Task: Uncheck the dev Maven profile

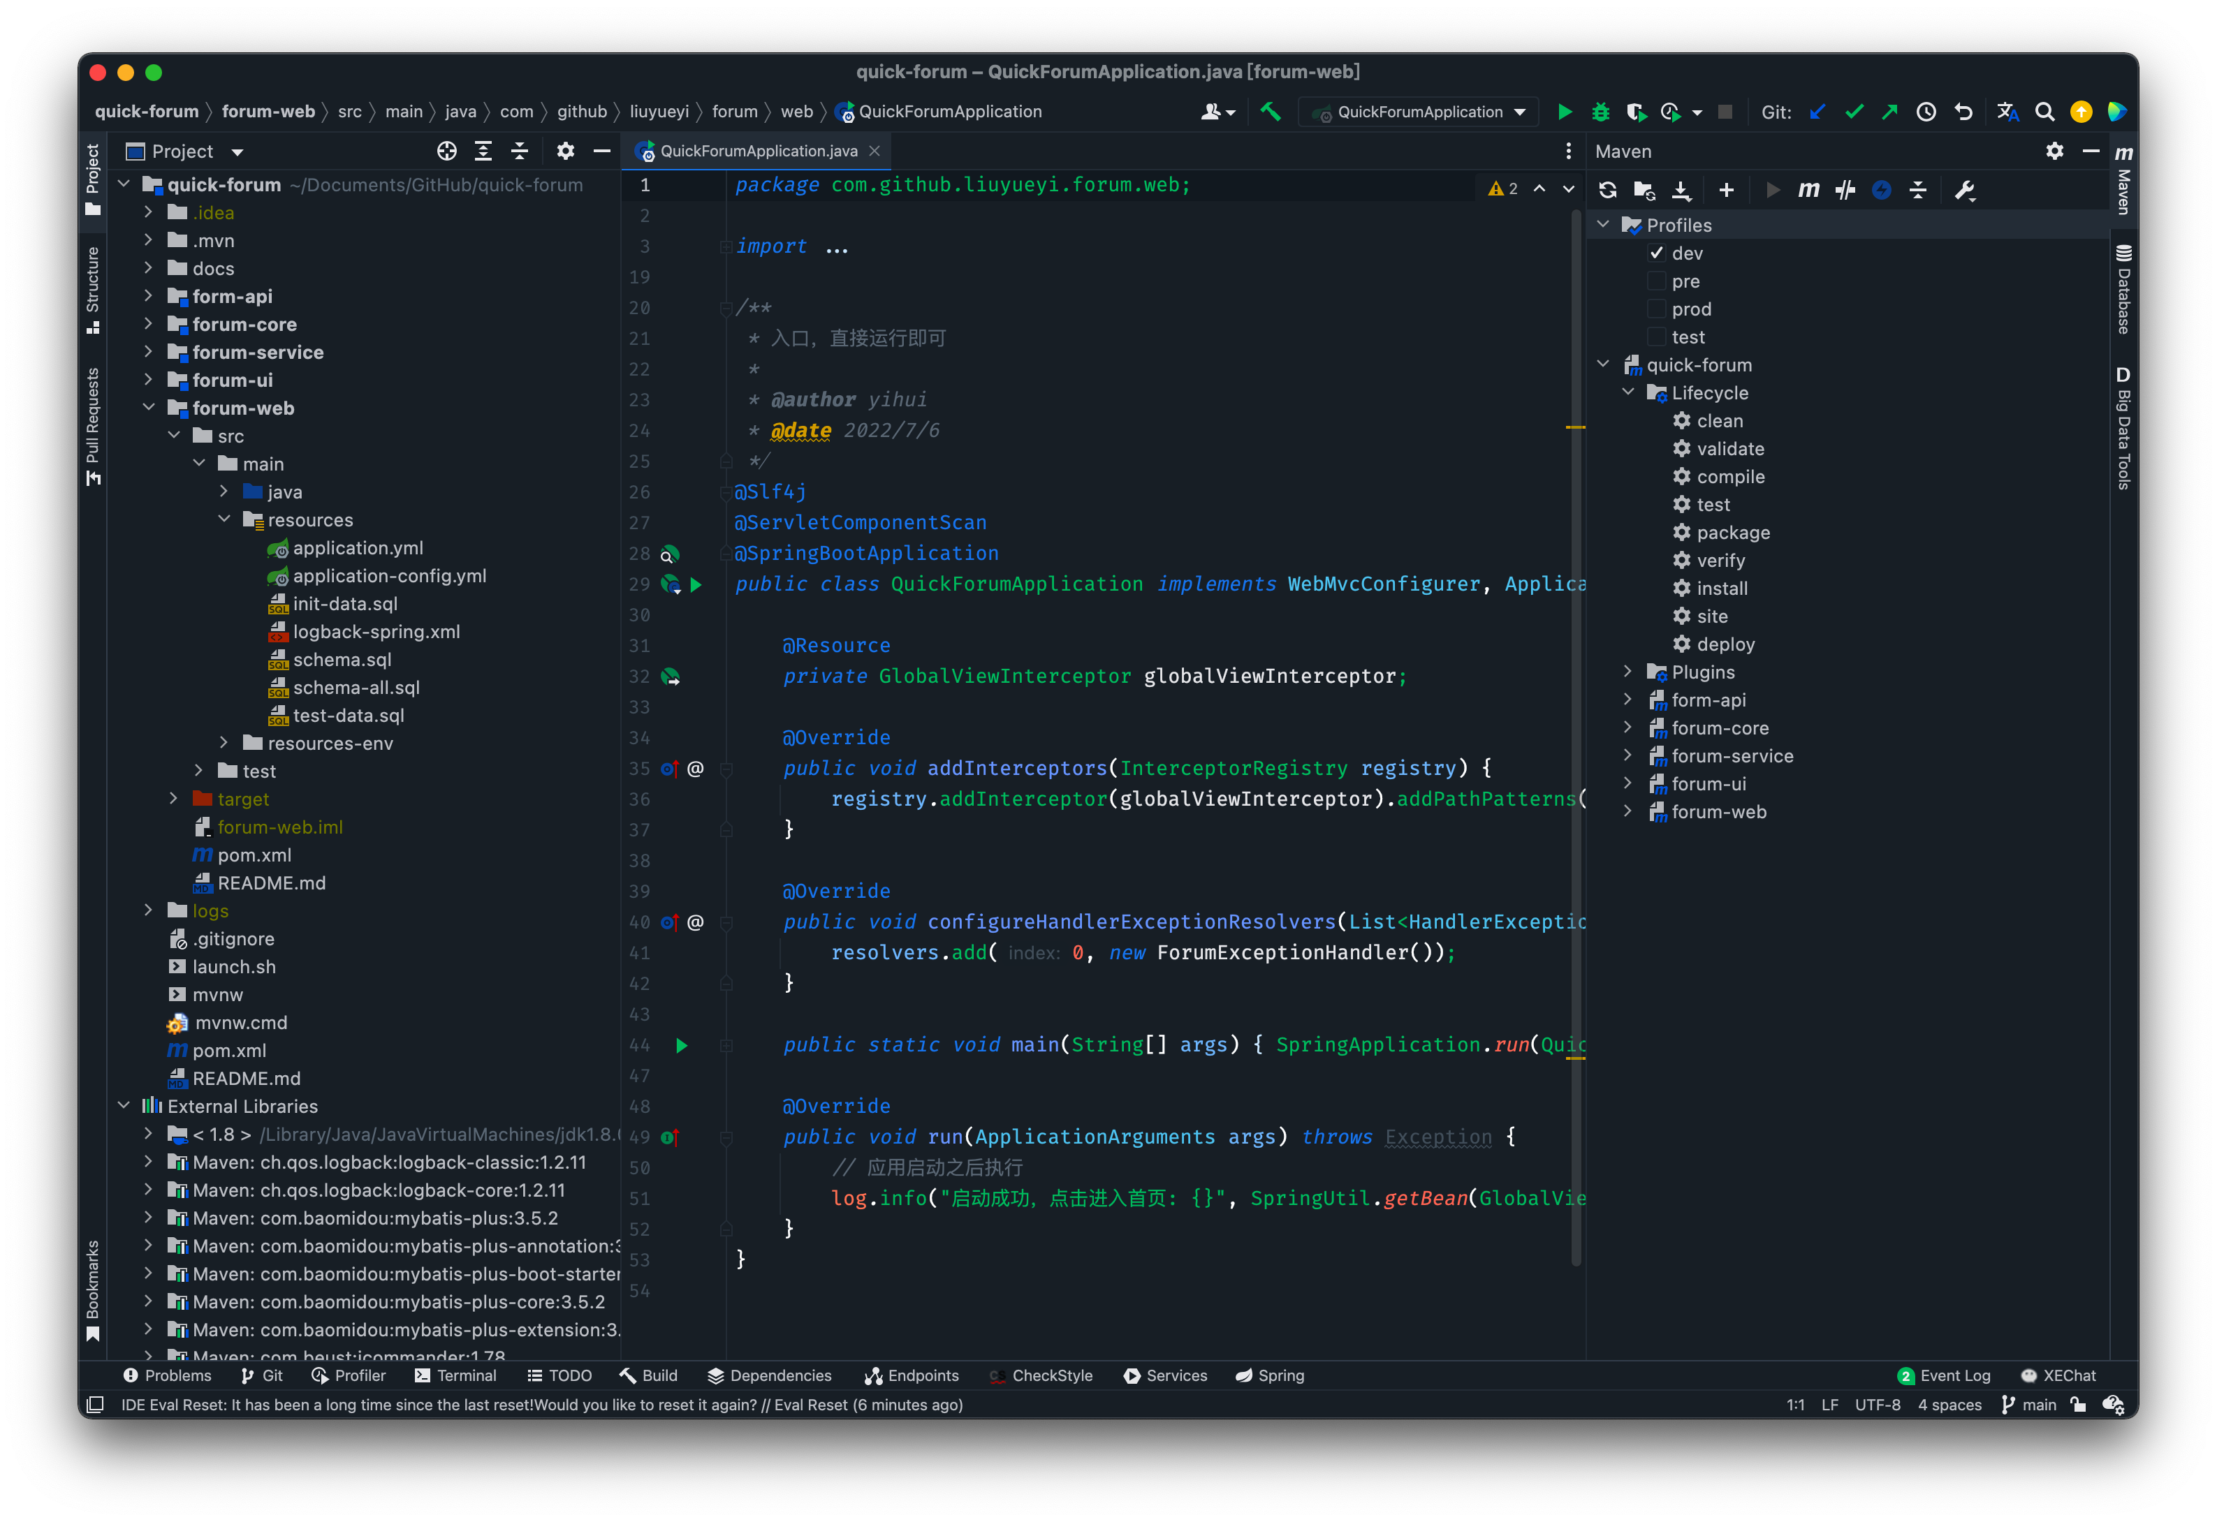Action: pos(1657,253)
